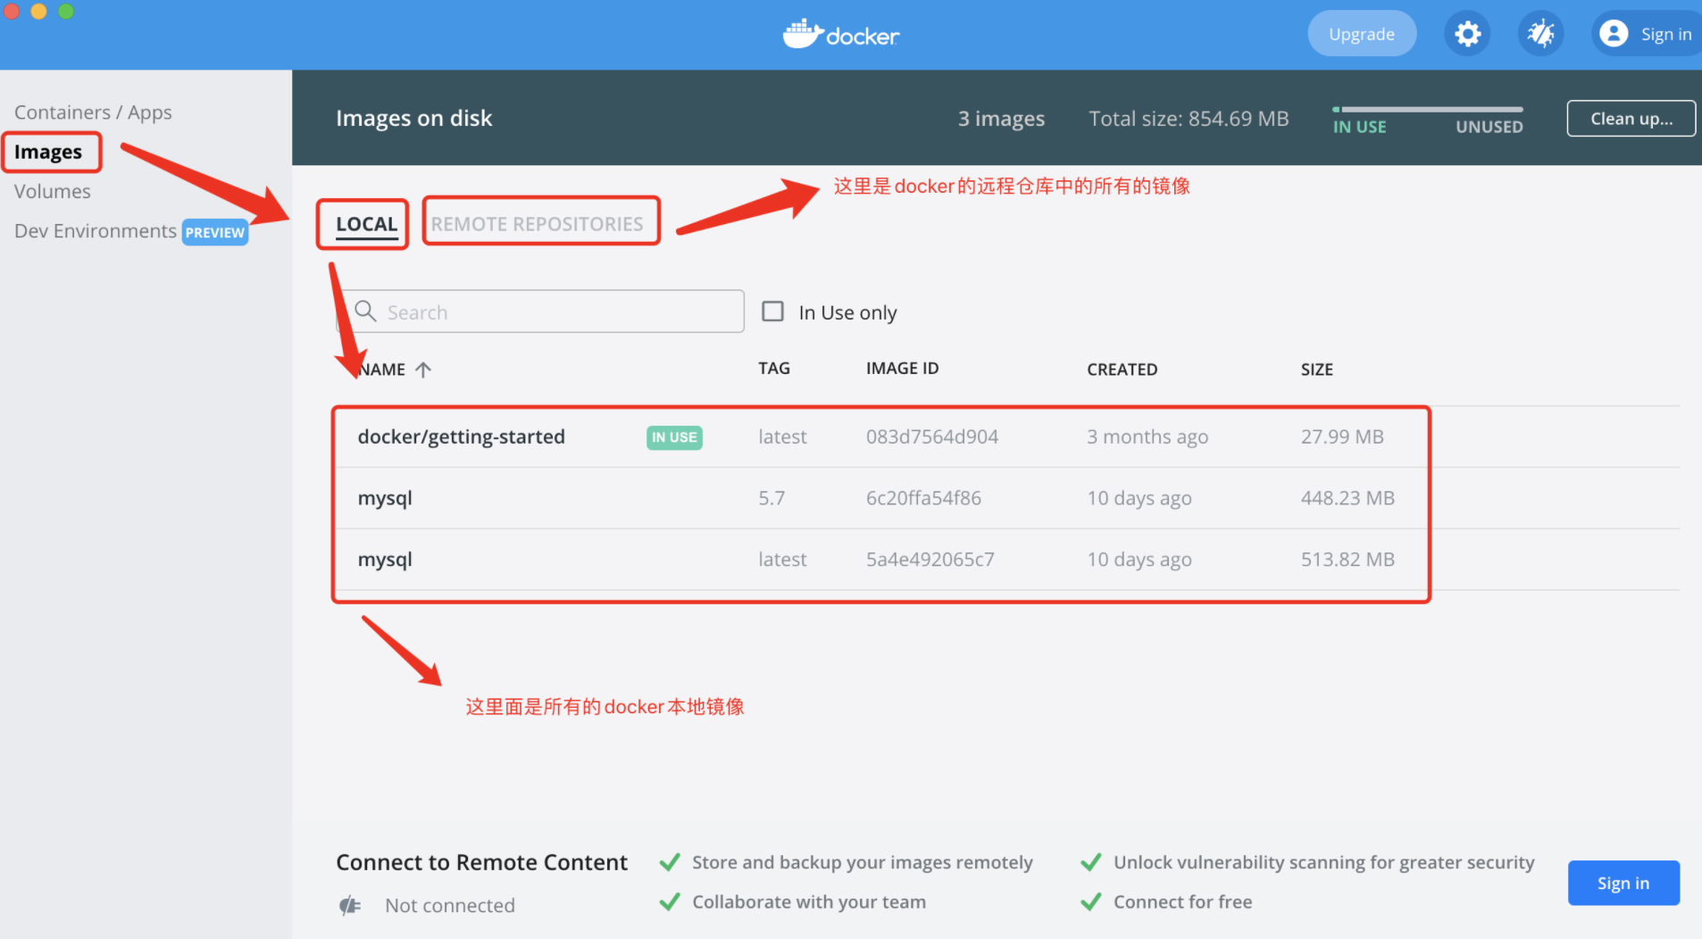Select Images in the sidebar

(48, 152)
